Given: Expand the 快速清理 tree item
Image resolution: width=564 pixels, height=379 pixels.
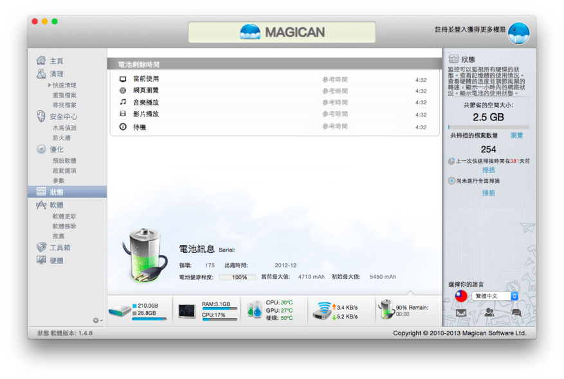Looking at the screenshot, I should pyautogui.click(x=50, y=85).
